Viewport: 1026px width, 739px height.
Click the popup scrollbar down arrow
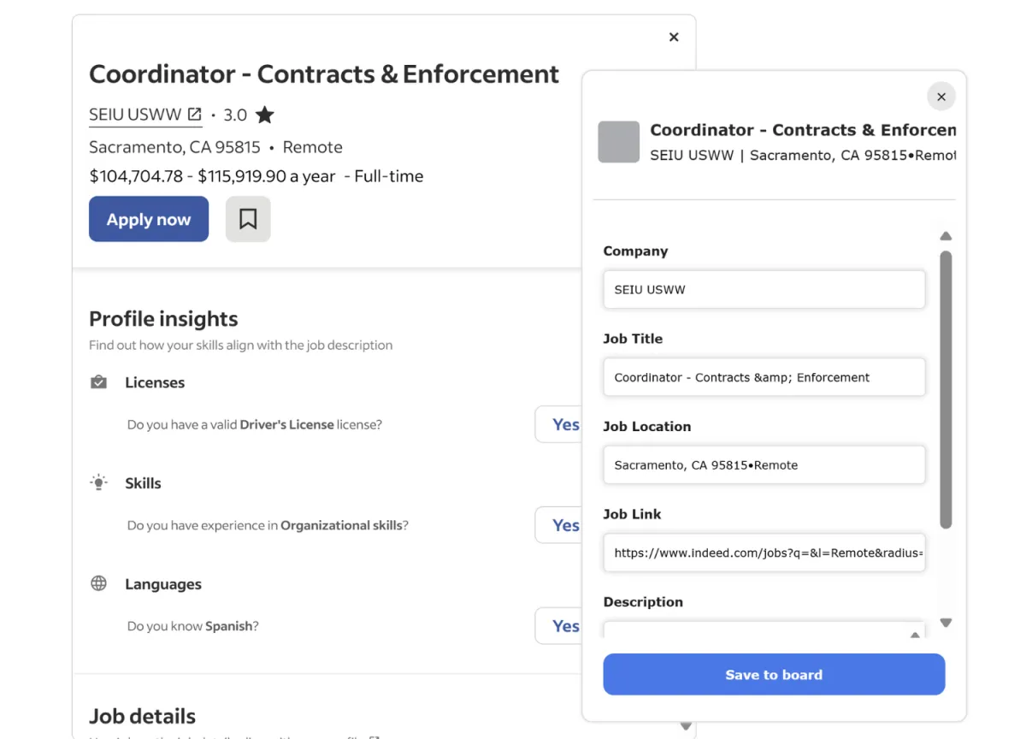[946, 623]
